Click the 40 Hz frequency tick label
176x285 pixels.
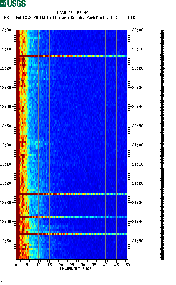(x=106, y=265)
